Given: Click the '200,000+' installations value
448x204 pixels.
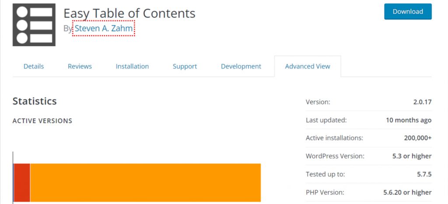Looking at the screenshot, I should (x=418, y=138).
